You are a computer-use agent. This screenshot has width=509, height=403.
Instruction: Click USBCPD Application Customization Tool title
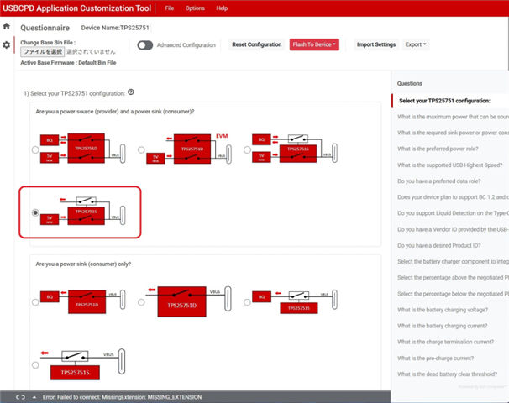[x=77, y=8]
